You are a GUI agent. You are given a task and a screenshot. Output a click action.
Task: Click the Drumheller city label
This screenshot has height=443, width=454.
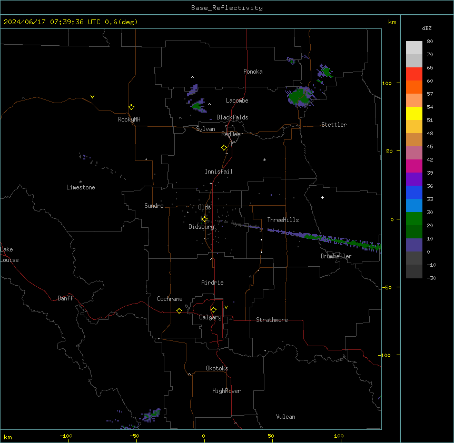336,256
